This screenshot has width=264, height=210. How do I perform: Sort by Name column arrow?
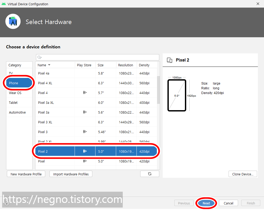(49, 65)
